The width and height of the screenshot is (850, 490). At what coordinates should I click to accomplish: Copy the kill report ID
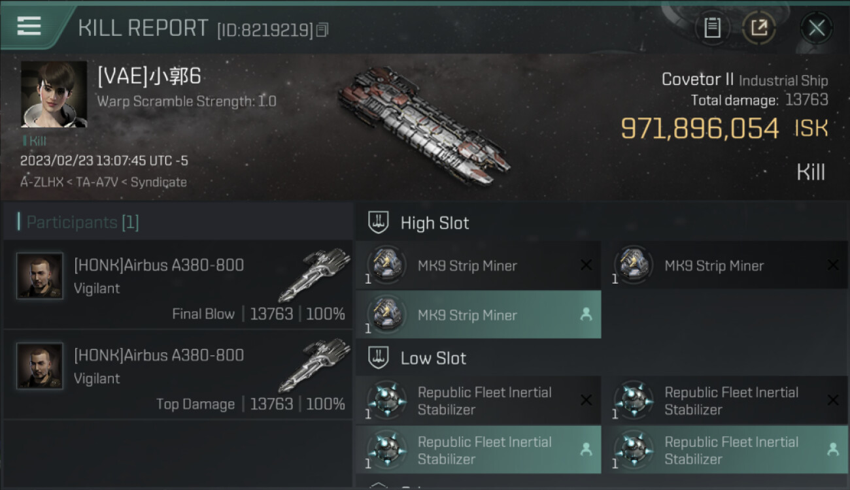pos(322,30)
